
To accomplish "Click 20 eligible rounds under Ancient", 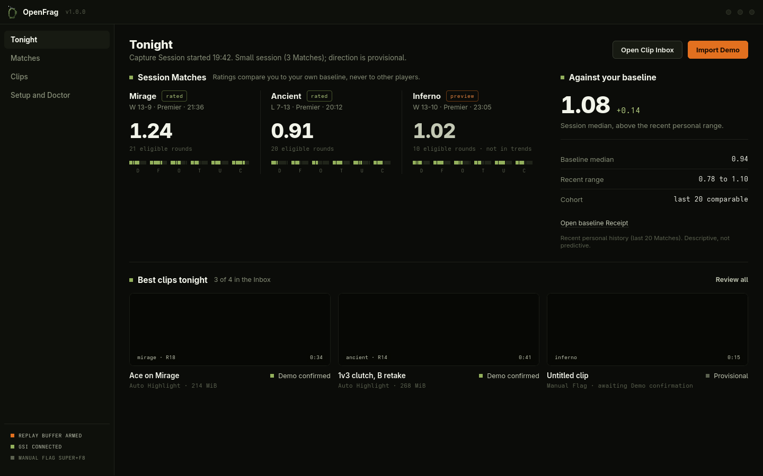I will coord(303,149).
